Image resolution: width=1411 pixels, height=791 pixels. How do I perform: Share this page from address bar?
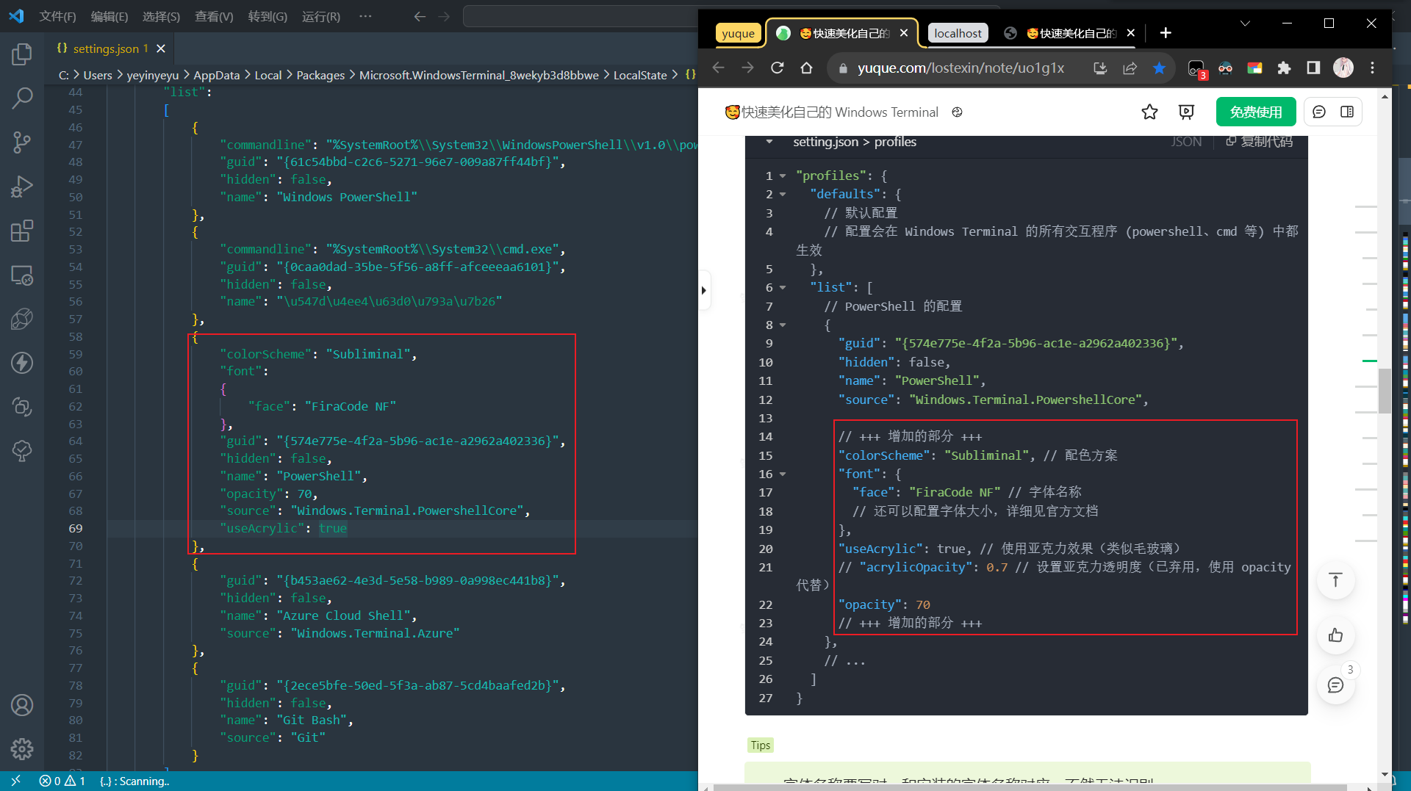(1130, 68)
